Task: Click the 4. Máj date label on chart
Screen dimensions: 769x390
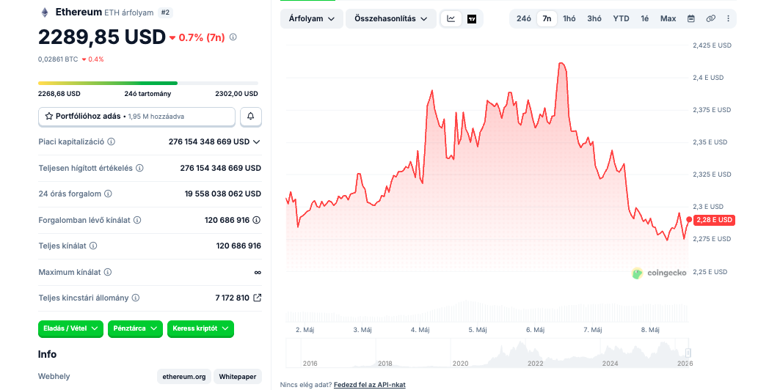Action: pos(420,330)
